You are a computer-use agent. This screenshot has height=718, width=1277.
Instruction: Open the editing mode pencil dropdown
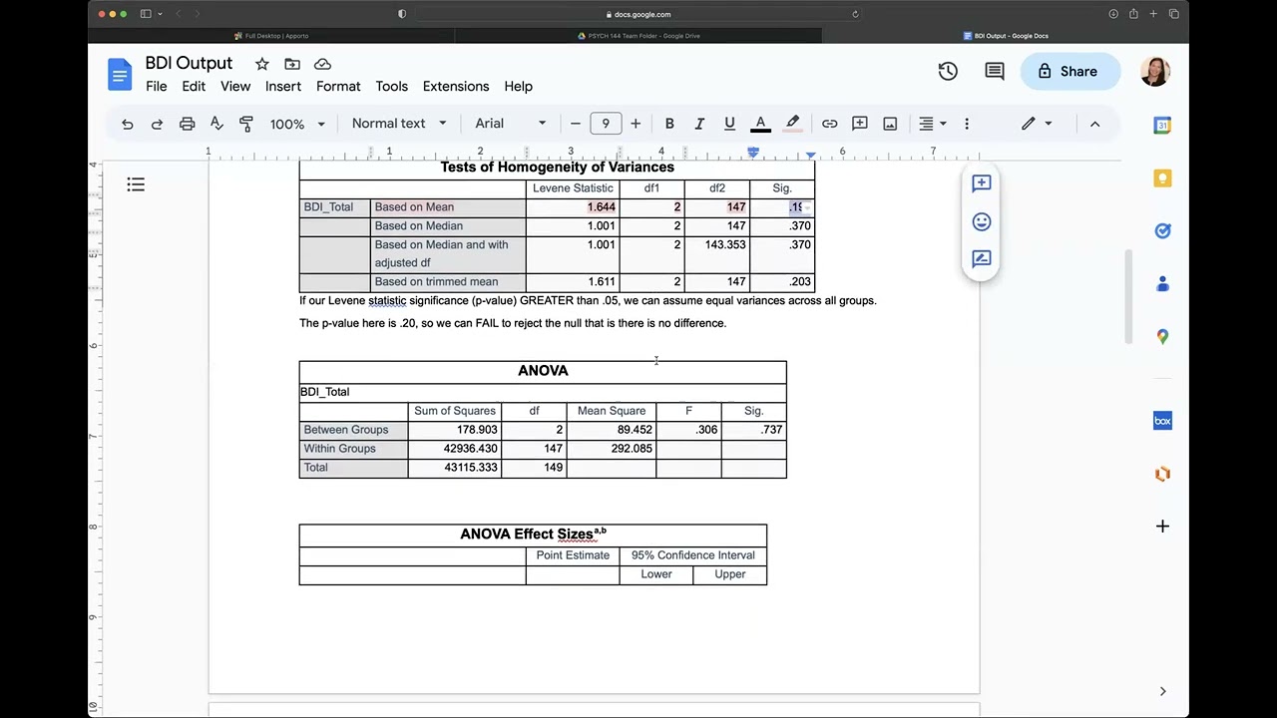[1037, 124]
